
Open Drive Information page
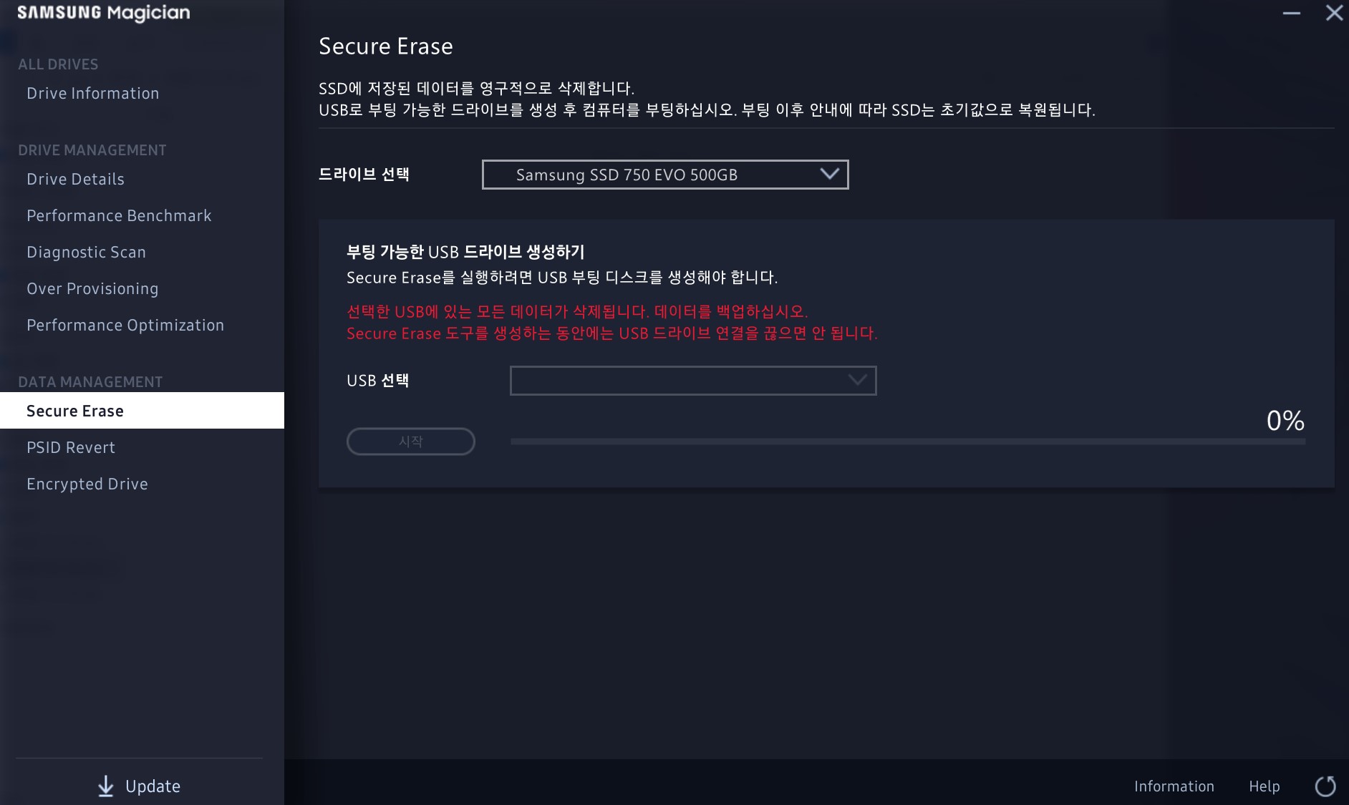pyautogui.click(x=93, y=93)
